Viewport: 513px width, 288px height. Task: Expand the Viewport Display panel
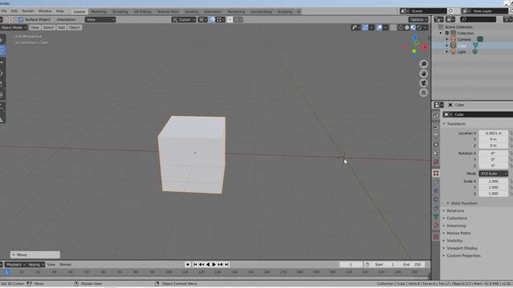(462, 248)
